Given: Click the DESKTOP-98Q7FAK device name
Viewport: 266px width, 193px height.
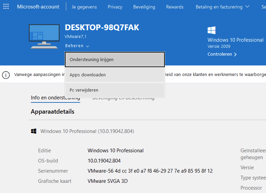Looking at the screenshot, I should coord(102,27).
